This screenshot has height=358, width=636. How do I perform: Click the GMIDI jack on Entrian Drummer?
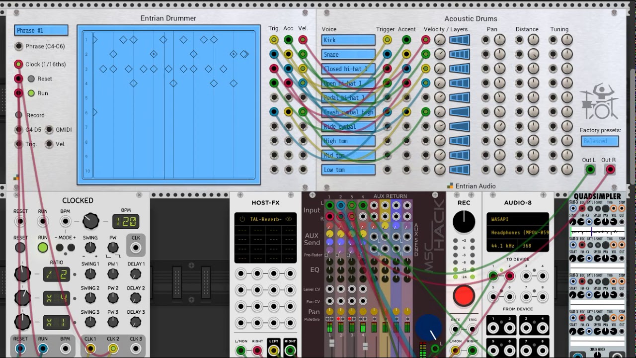pos(49,130)
